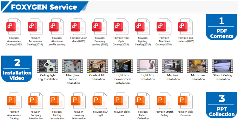This screenshot has width=238, height=127.
Task: Select Foxygen Inventory Information PPT icon
Action: (79, 101)
